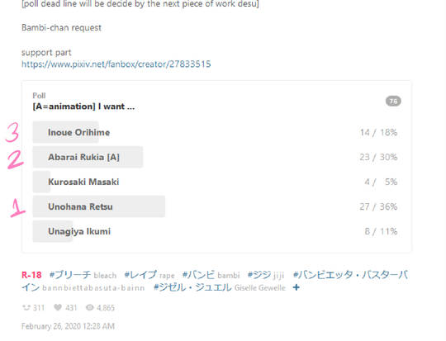Click the plus icon to add tag

(297, 287)
